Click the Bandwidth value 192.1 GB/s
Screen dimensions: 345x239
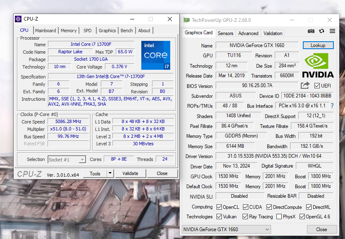(x=312, y=146)
